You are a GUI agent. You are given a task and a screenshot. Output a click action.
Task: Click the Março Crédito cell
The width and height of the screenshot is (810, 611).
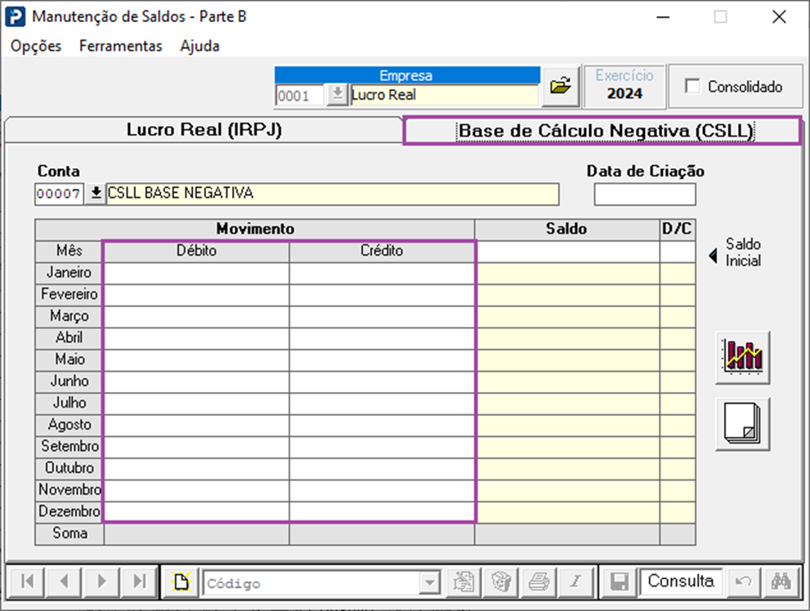tap(382, 316)
